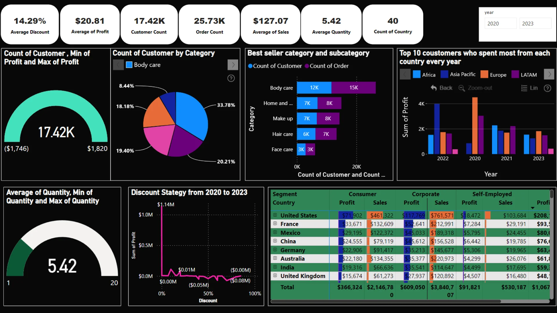The width and height of the screenshot is (557, 313).
Task: Select the Hair care 6K bar
Action: pos(306,134)
